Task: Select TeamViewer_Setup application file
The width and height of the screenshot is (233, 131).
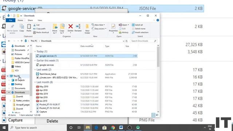Action: (x=86, y=74)
